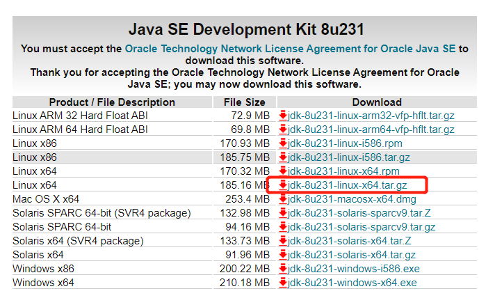Click download arrow beside solaris-x64.tar.gz
Viewport: 495px width, 298px height.
click(283, 255)
